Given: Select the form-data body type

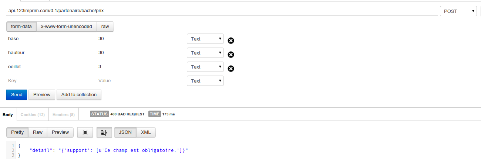Looking at the screenshot, I should tap(21, 27).
